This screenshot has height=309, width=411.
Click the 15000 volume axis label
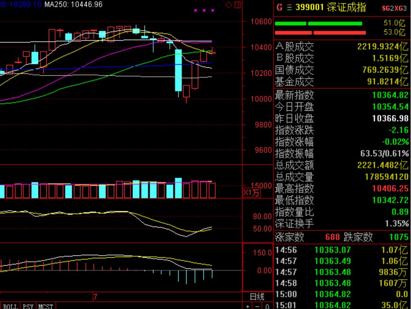click(x=261, y=186)
